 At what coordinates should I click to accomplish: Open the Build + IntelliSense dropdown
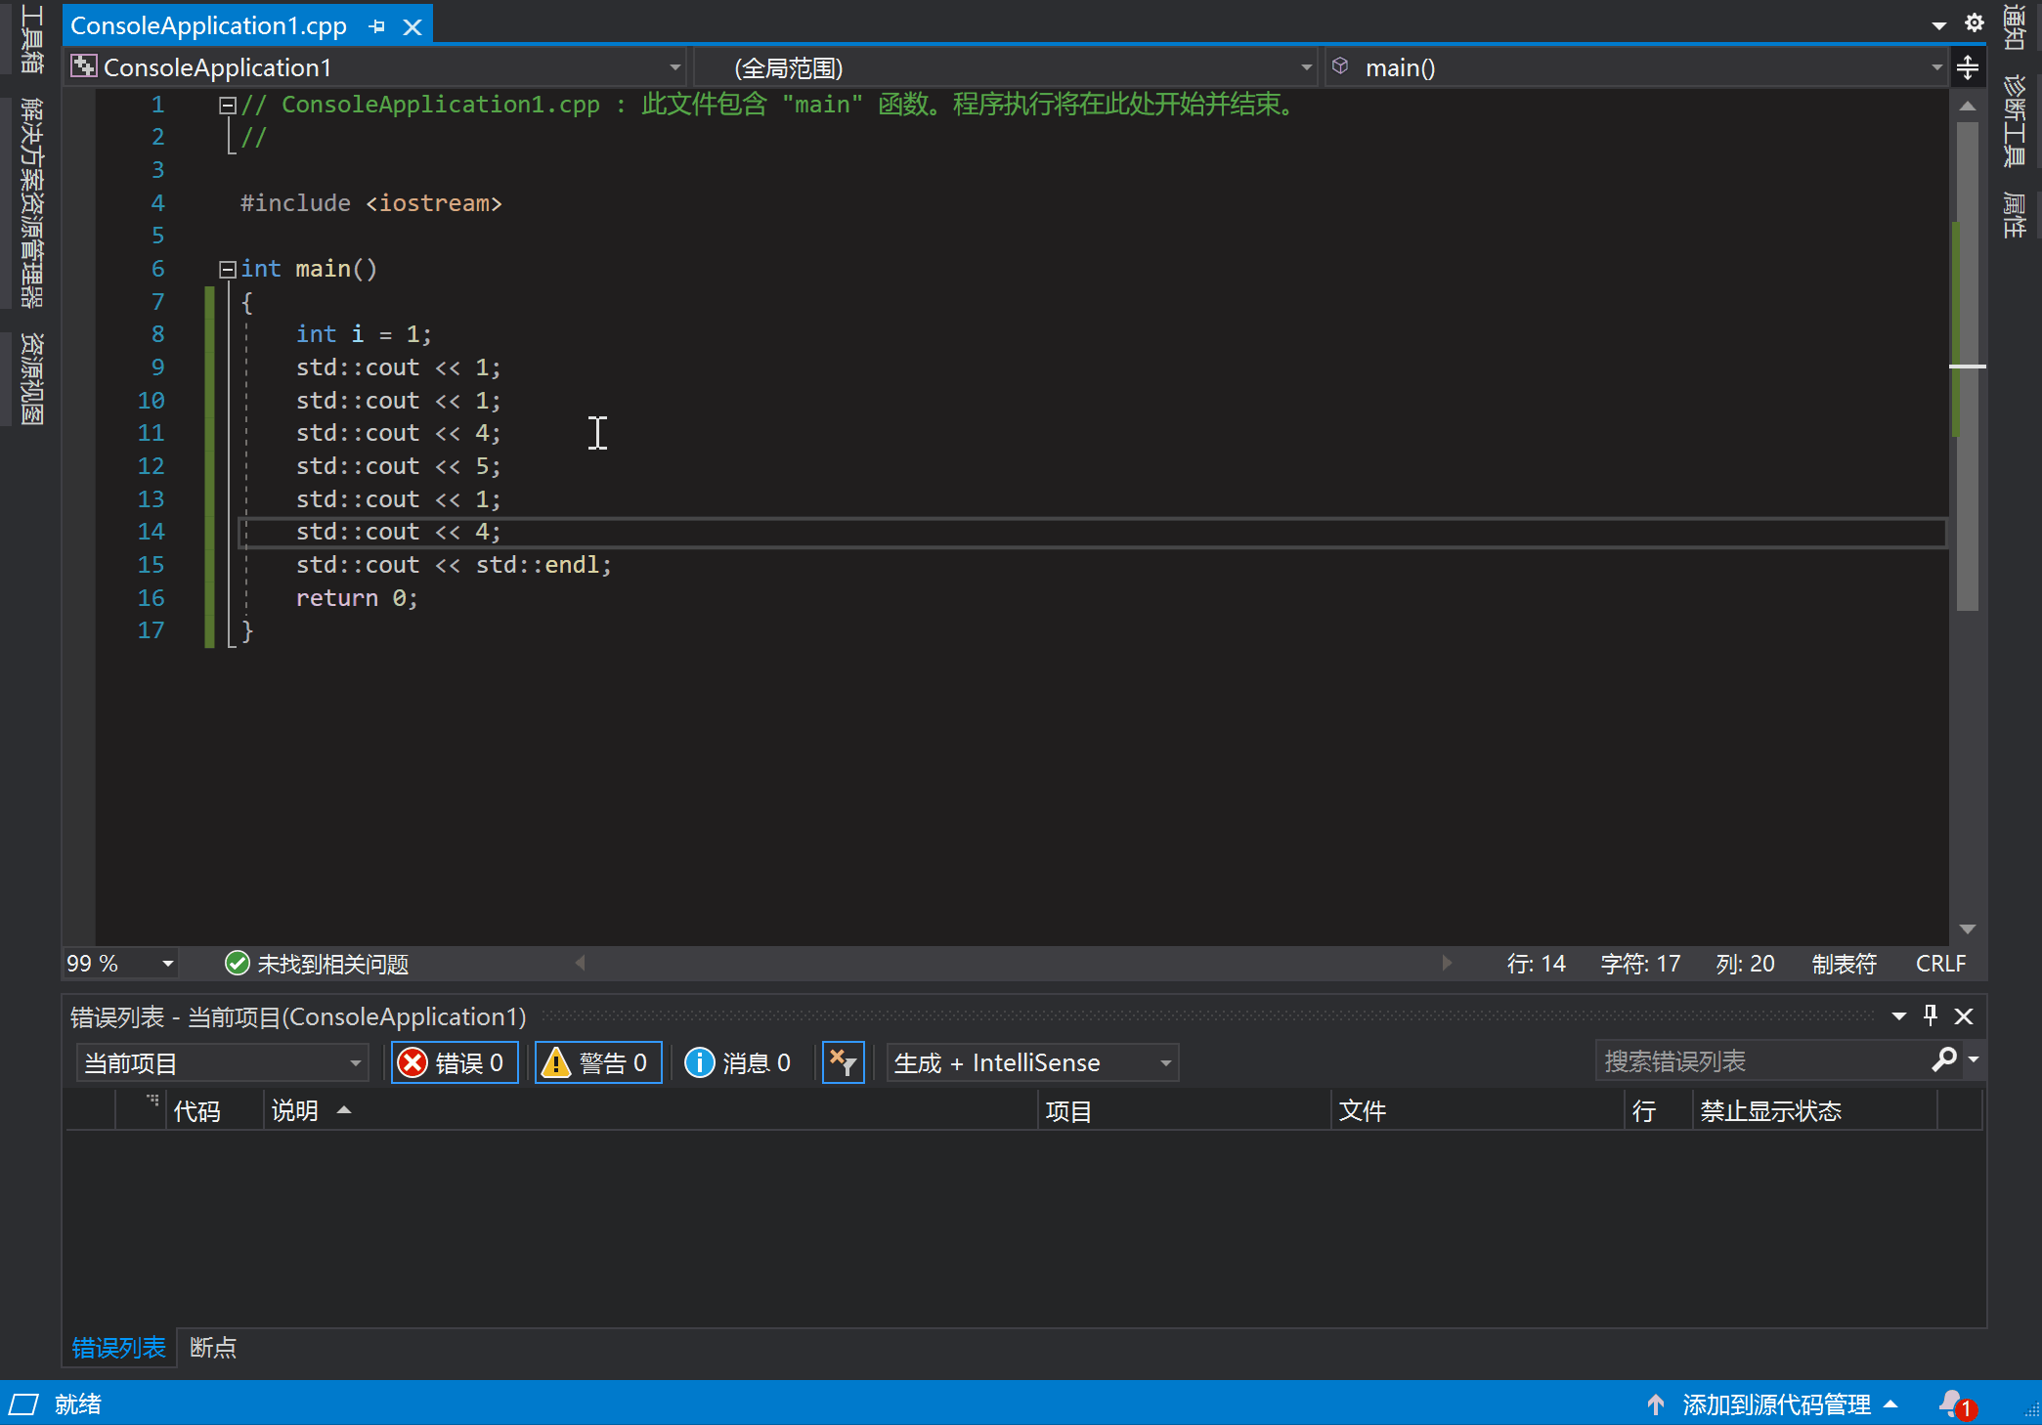pyautogui.click(x=1165, y=1062)
